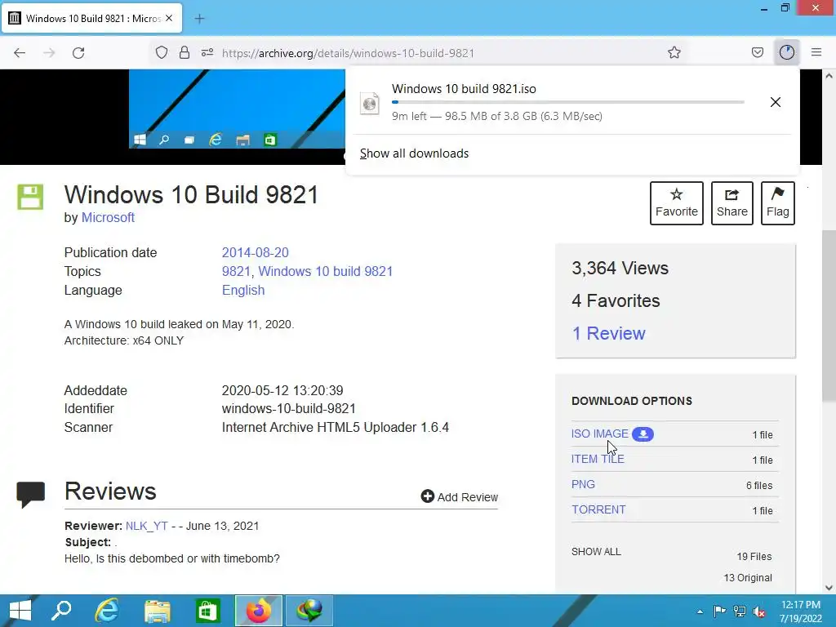Image resolution: width=836 pixels, height=627 pixels.
Task: Click the green floppy disk software icon
Action: point(30,197)
